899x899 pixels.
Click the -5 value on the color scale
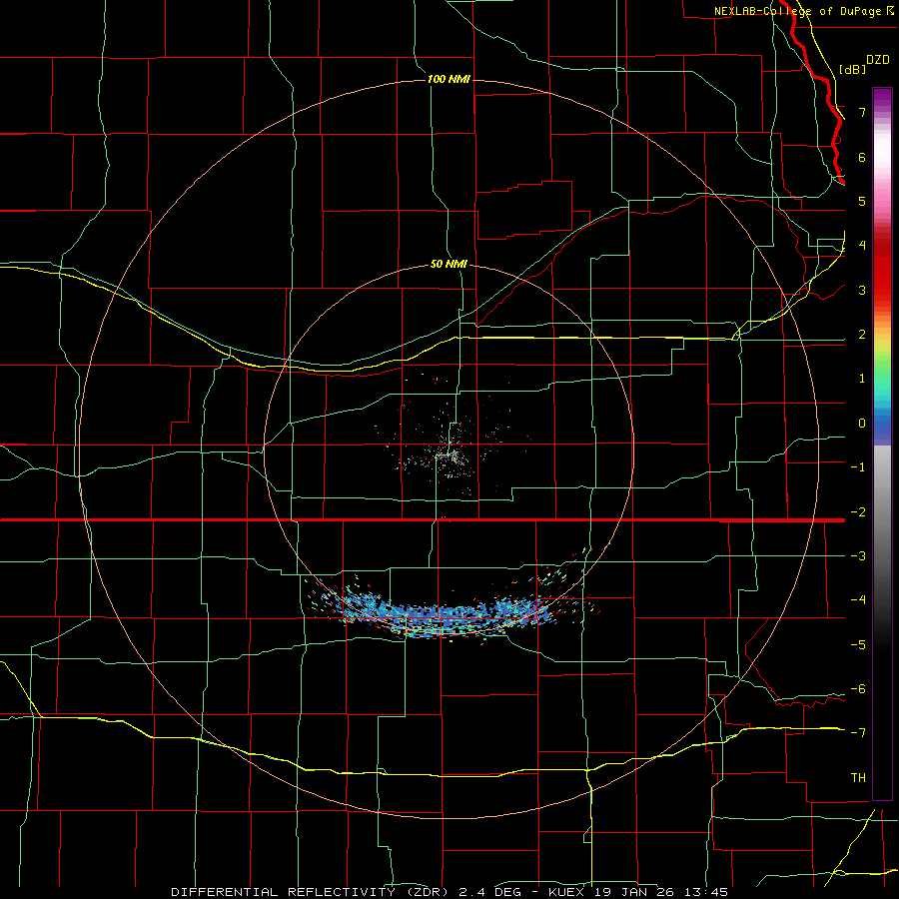(858, 645)
